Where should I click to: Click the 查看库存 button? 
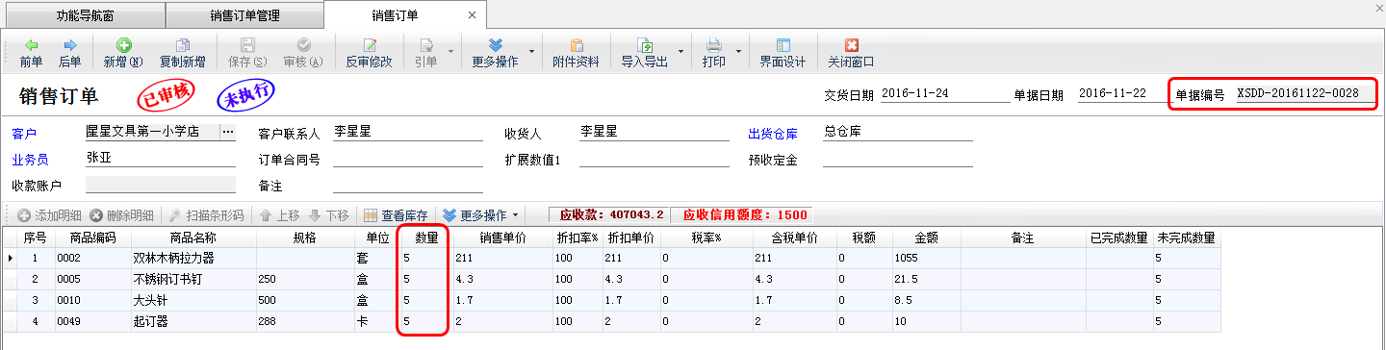coord(396,214)
